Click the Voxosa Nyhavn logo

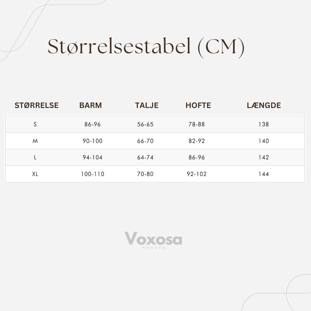coord(153,240)
